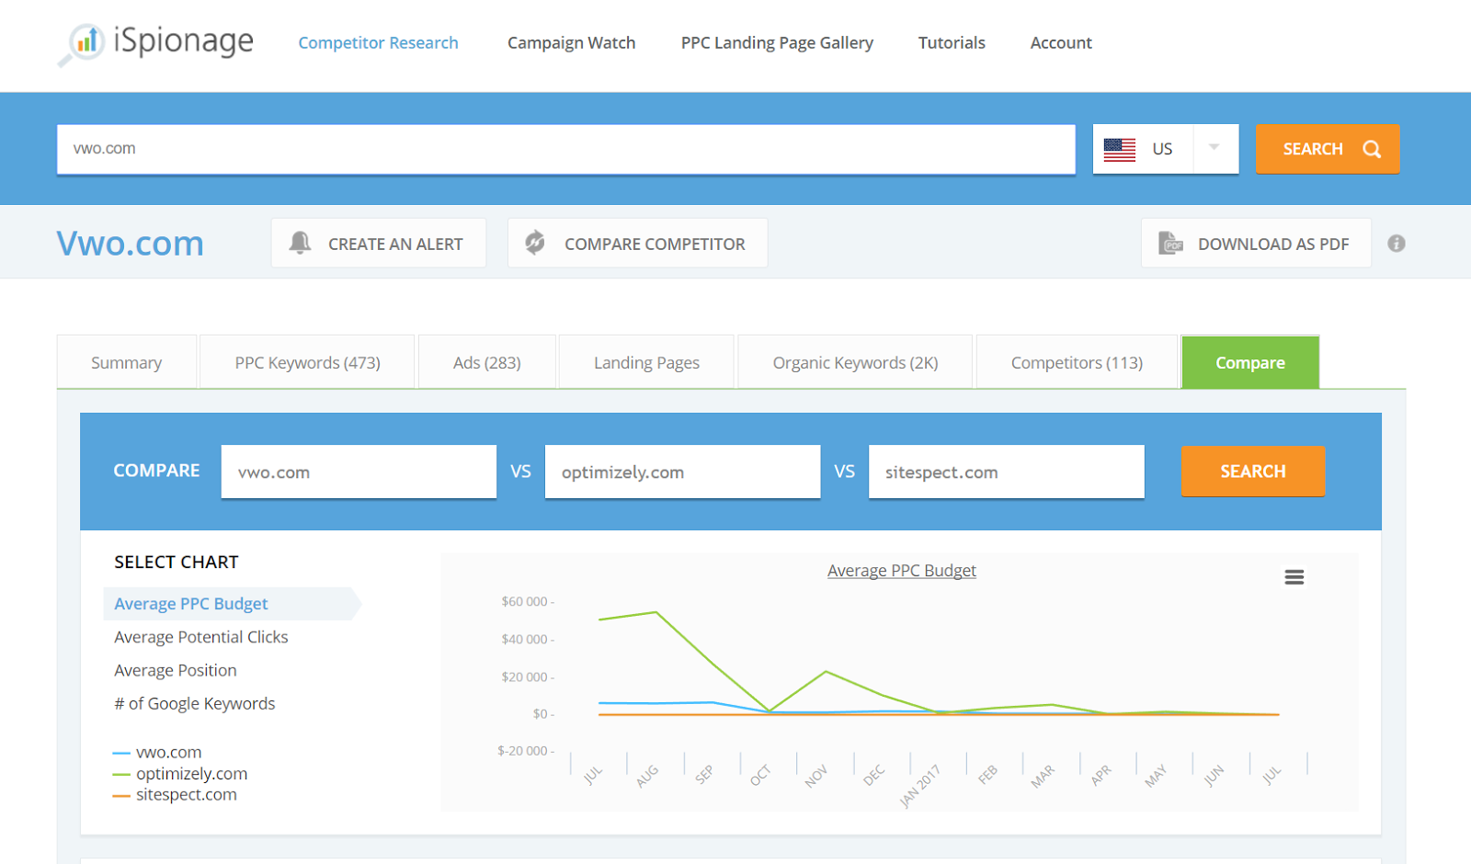Image resolution: width=1471 pixels, height=864 pixels.
Task: Click the $60 000 axis label
Action: [x=524, y=601]
